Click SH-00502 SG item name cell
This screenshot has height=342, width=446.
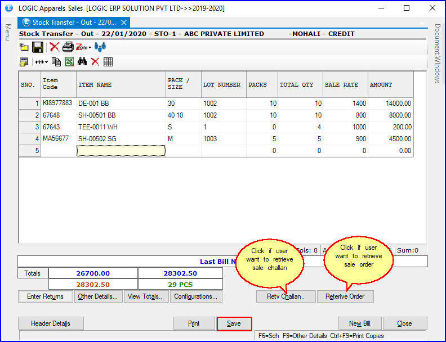point(121,139)
